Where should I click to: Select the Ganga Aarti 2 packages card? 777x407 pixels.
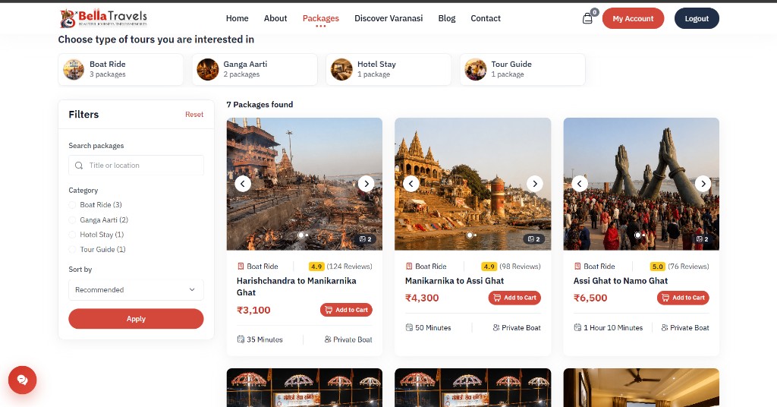point(255,69)
